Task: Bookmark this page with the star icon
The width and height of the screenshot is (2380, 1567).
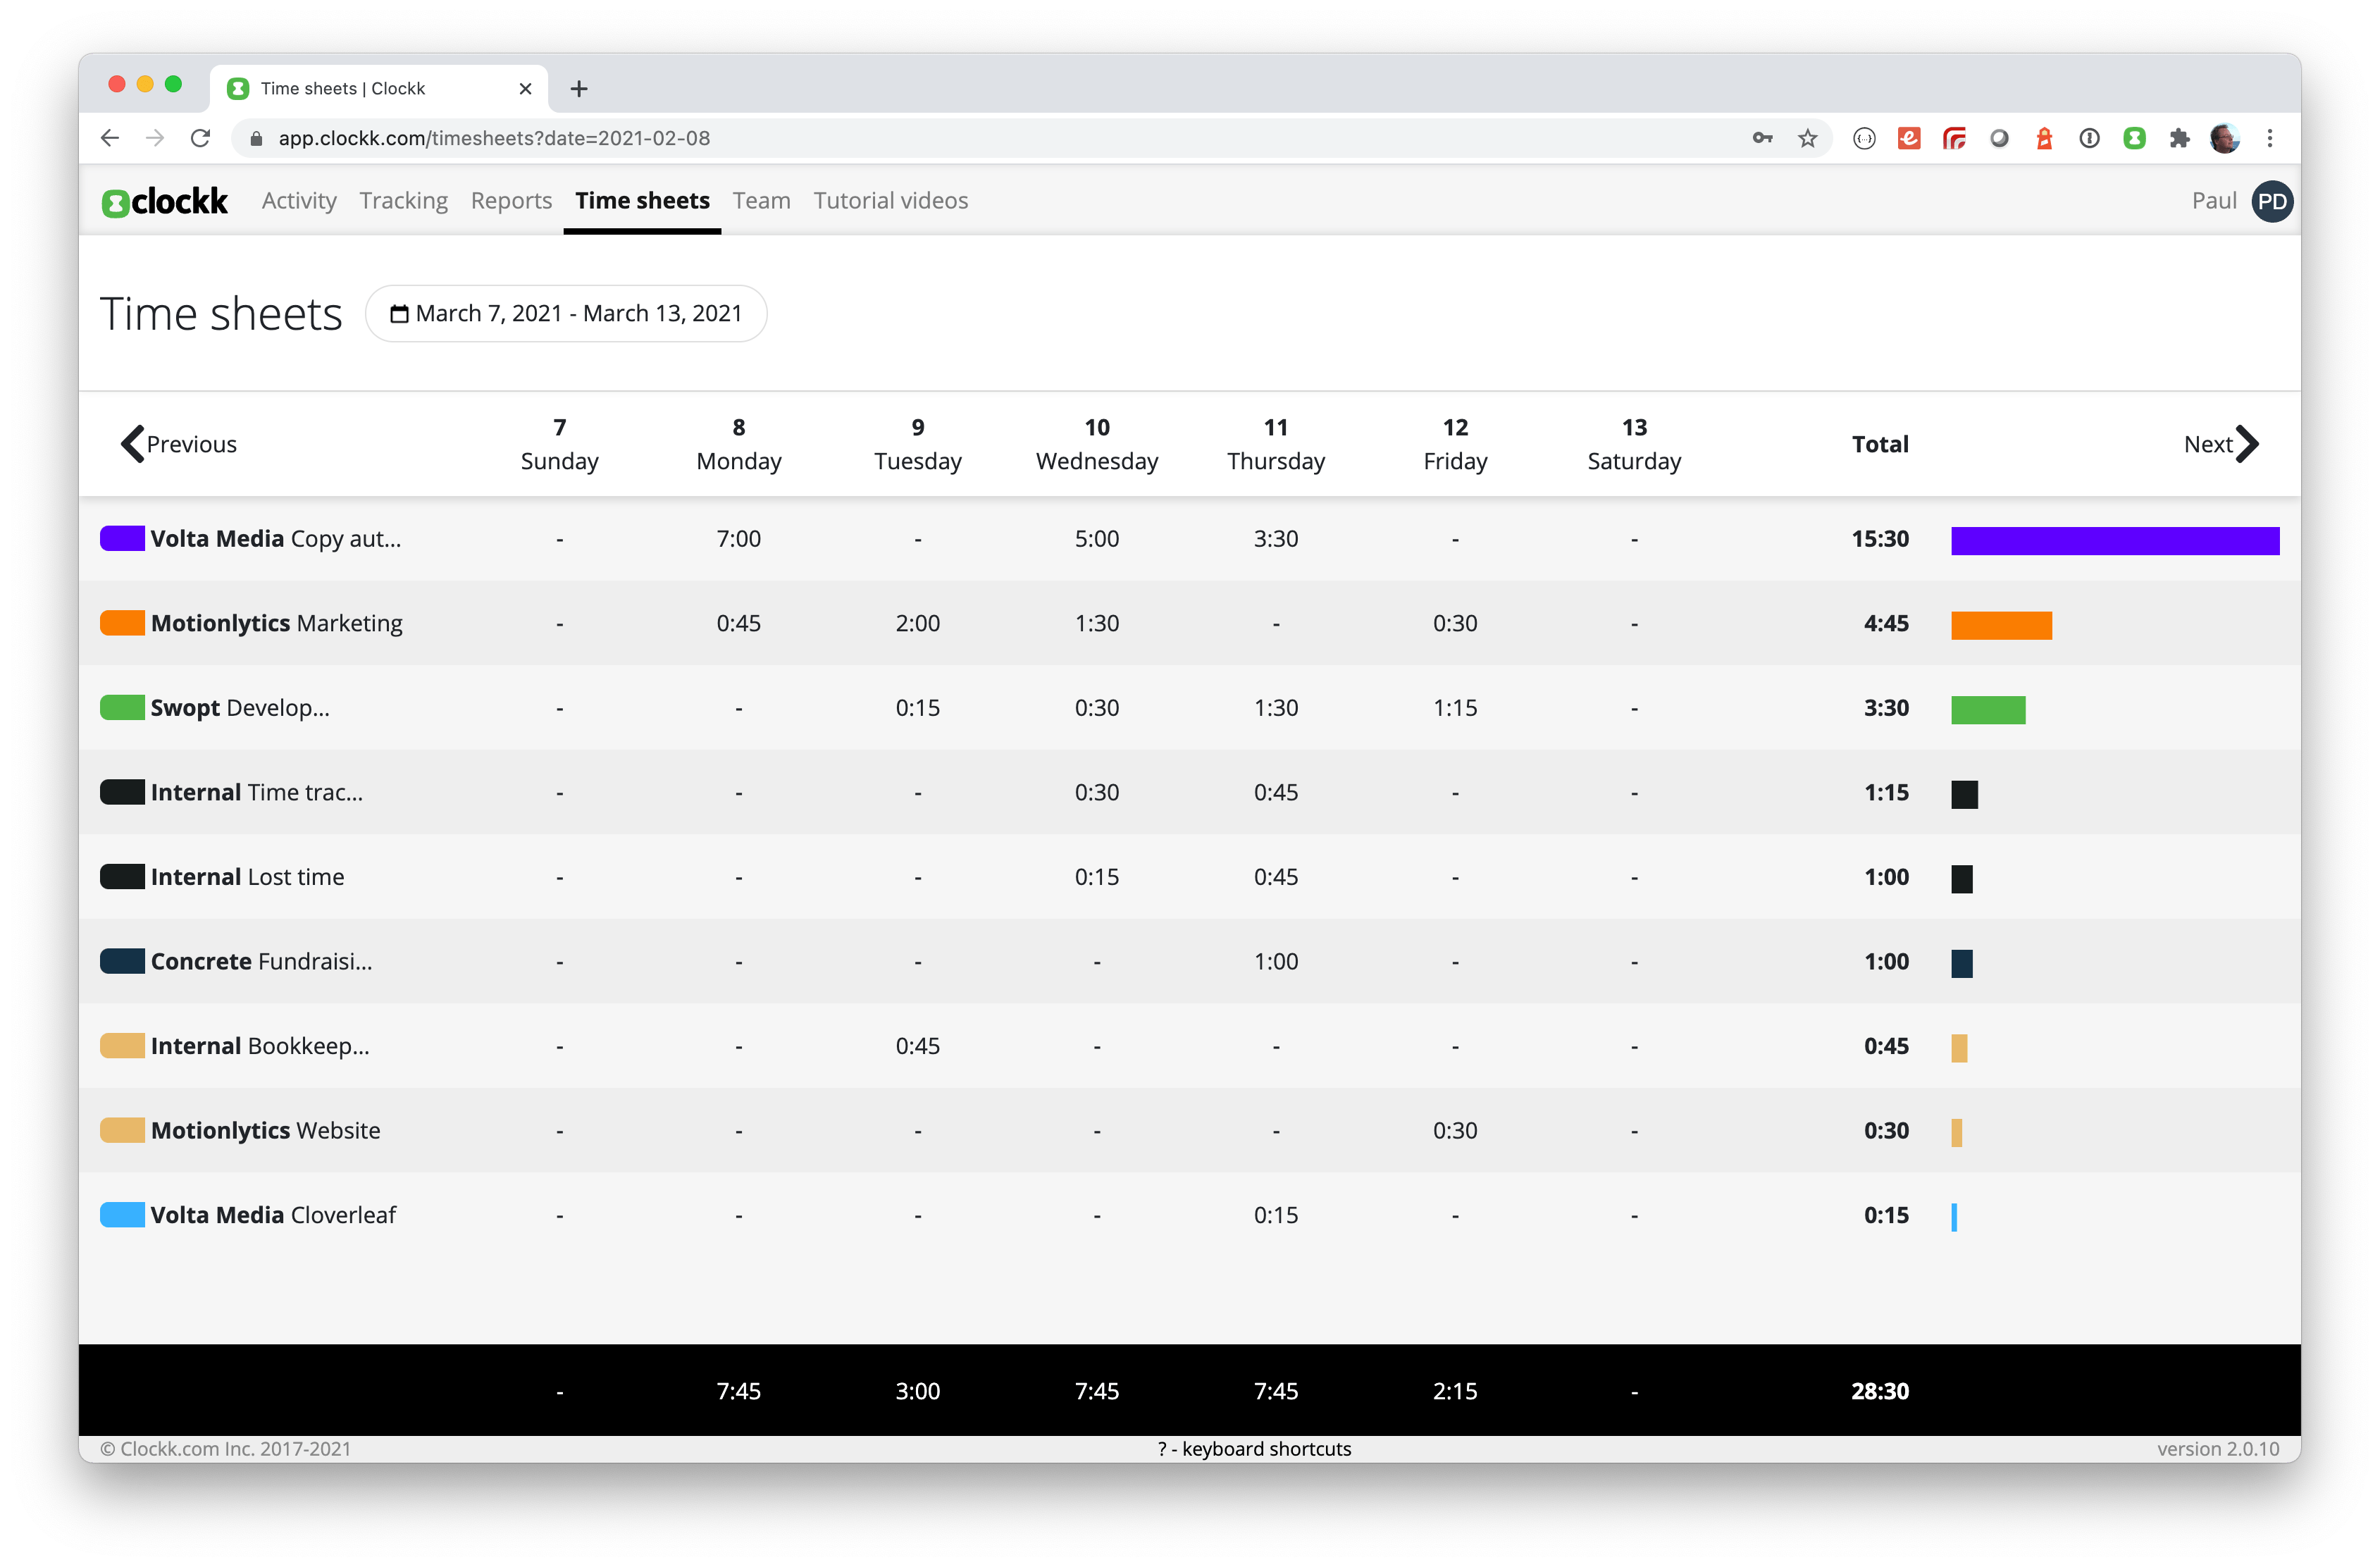Action: point(1807,138)
